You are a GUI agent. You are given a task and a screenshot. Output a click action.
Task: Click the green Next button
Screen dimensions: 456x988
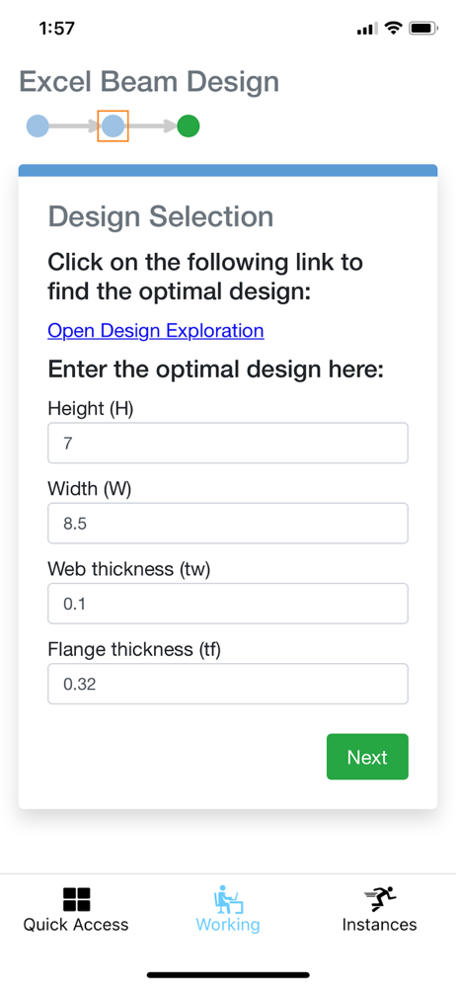[367, 756]
